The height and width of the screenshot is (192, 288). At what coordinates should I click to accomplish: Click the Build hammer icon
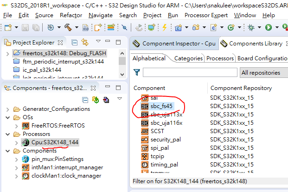[x=68, y=27]
